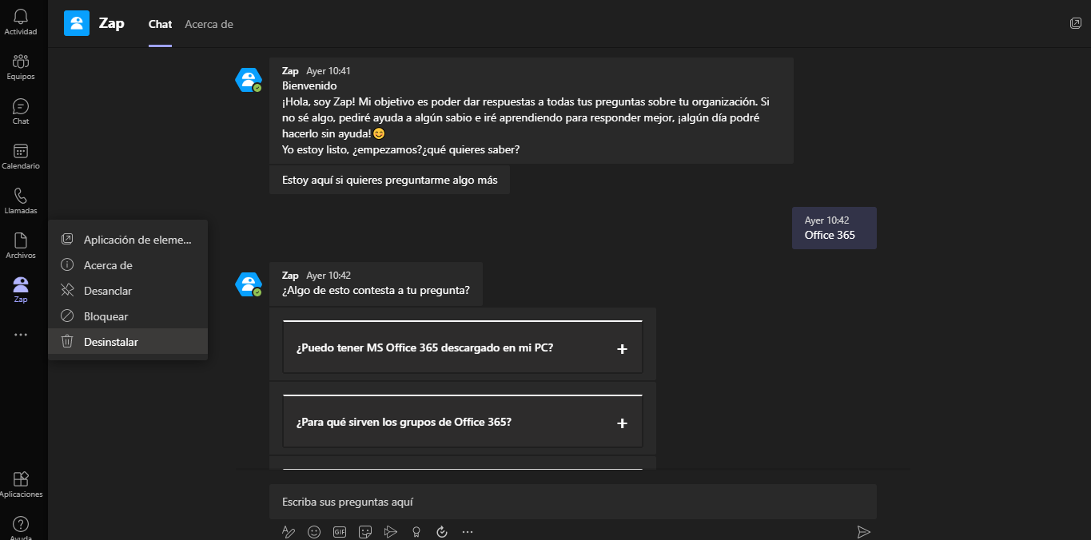The image size is (1091, 540).
Task: Open Archivos in the sidebar
Action: coord(21,246)
